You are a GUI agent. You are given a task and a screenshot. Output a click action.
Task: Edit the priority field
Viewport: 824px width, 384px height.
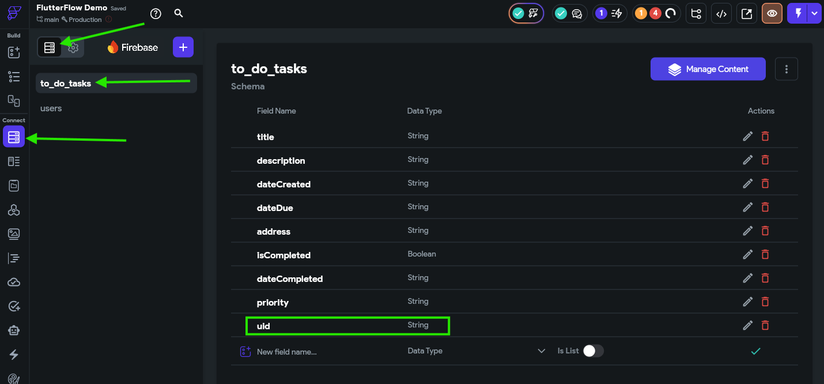click(x=748, y=302)
